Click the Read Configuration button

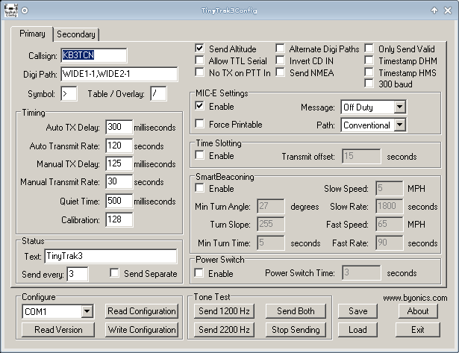click(x=142, y=311)
